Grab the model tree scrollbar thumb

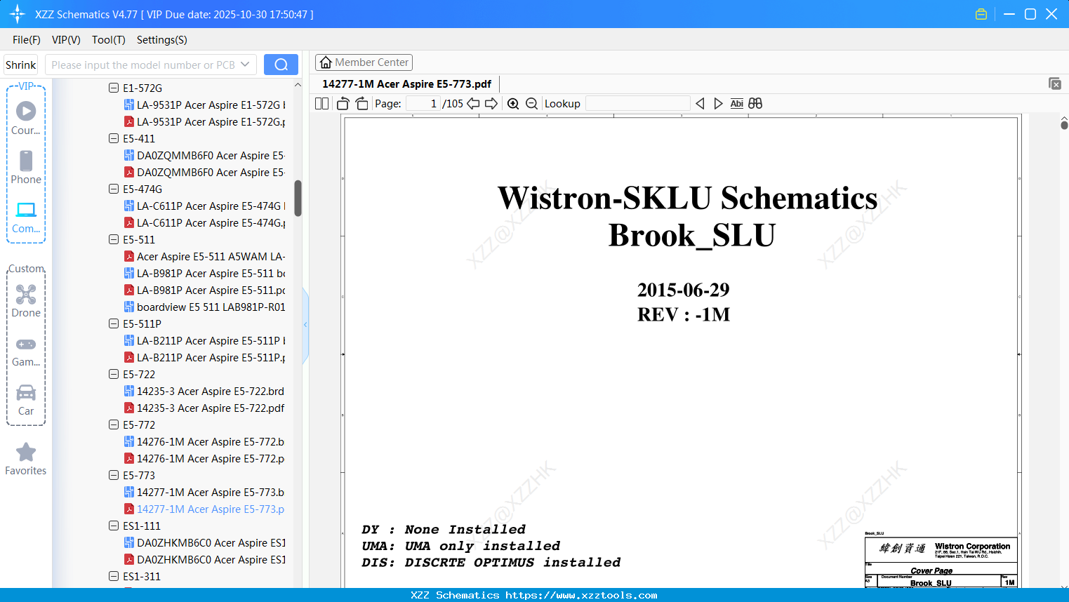click(x=298, y=199)
